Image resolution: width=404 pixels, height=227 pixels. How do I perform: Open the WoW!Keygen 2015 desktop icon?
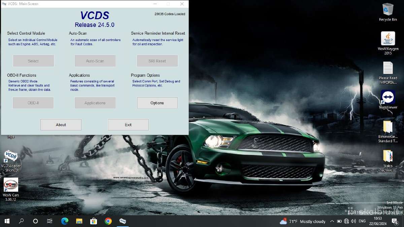pos(388,43)
